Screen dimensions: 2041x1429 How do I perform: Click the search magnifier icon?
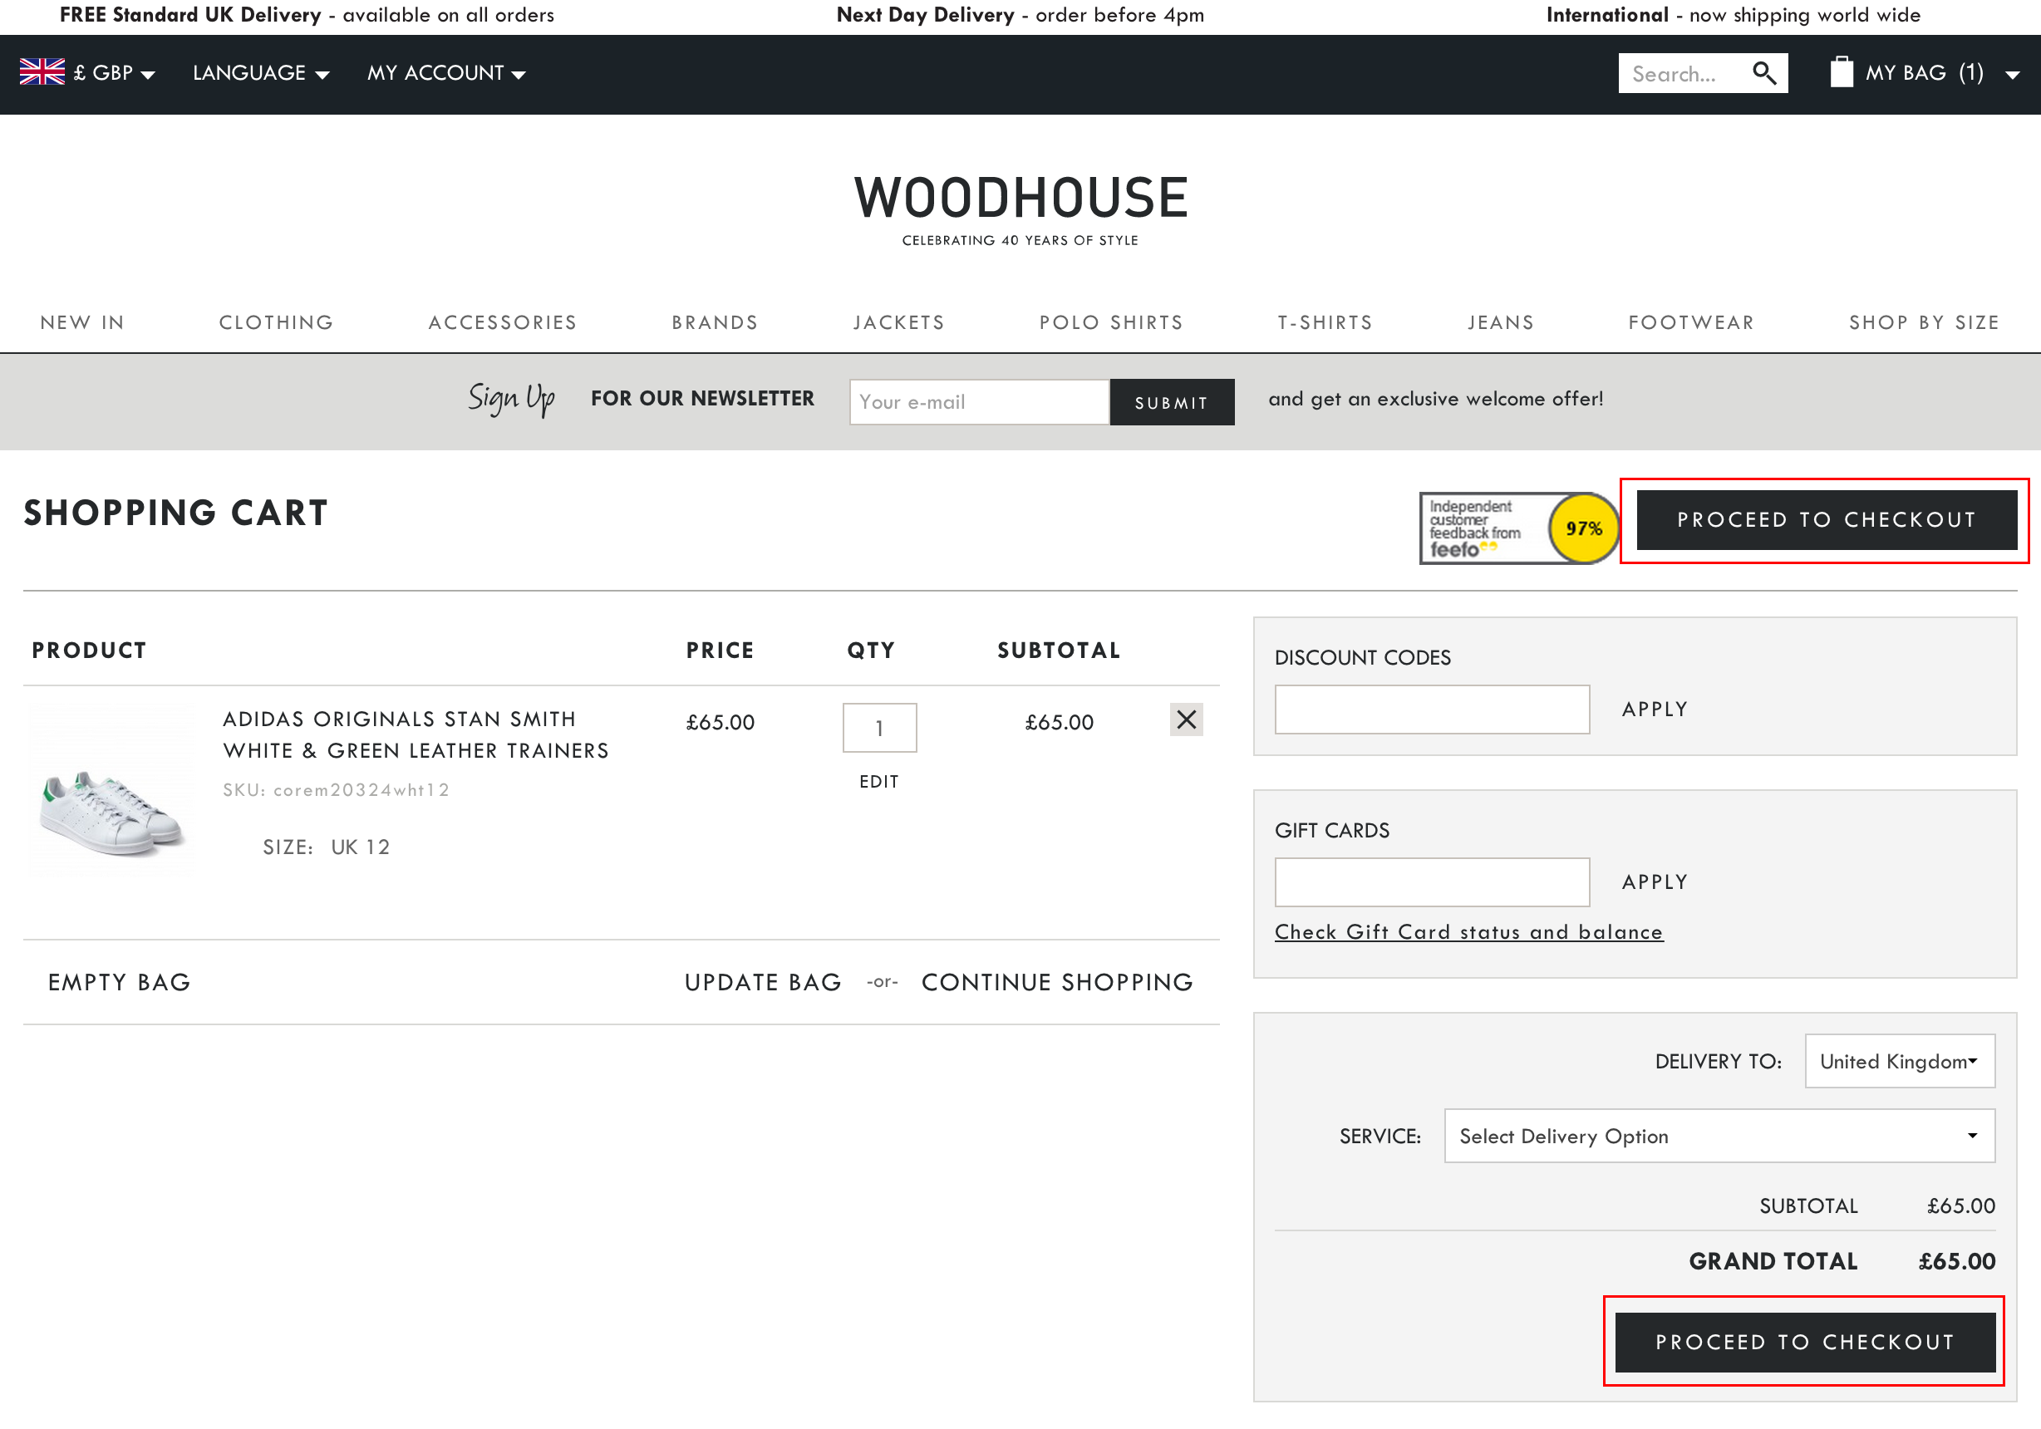pos(1763,73)
